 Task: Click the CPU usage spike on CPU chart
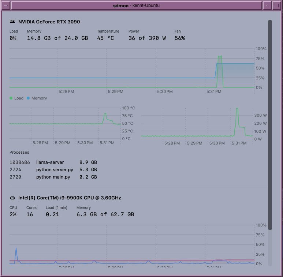point(16,248)
